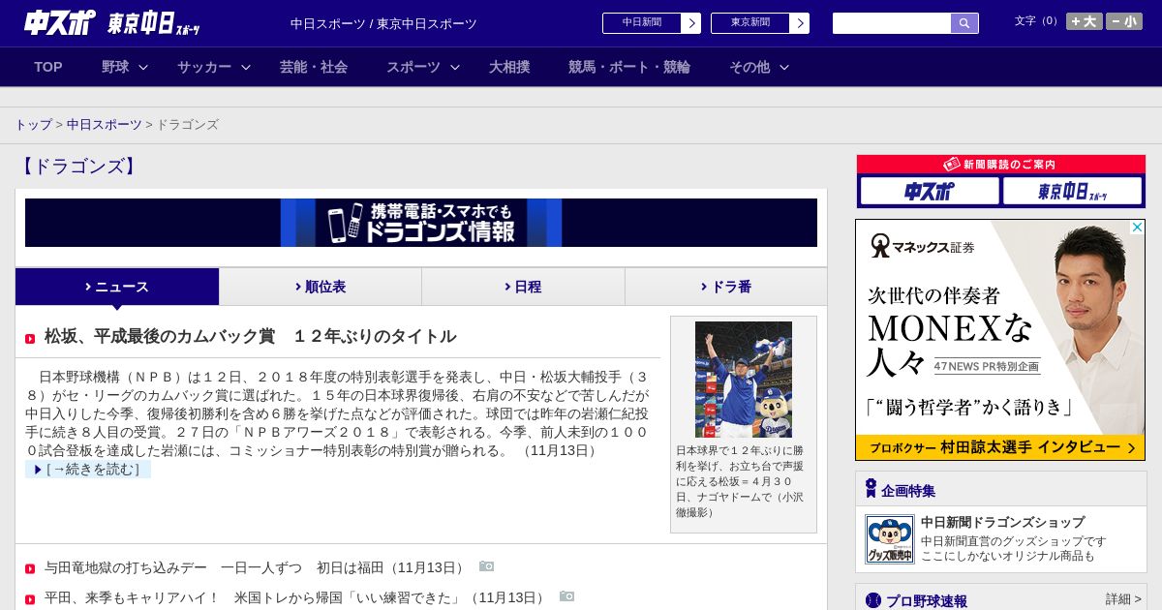Open 競馬・ボート・競輪 navigation item
1162x610 pixels.
629,67
